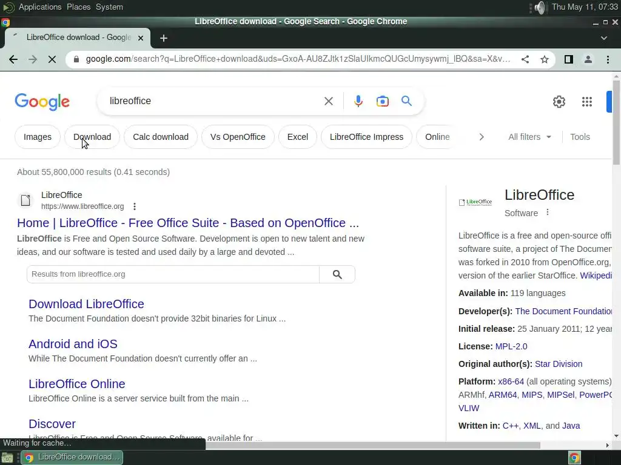This screenshot has width=621, height=465.
Task: Open the Android and iOS link
Action: pyautogui.click(x=73, y=344)
